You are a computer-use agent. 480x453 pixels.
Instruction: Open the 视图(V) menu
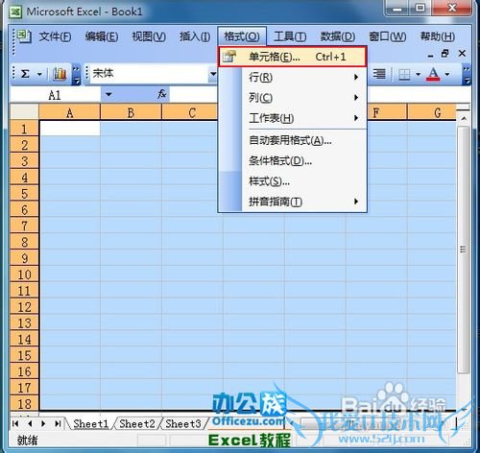coord(149,36)
